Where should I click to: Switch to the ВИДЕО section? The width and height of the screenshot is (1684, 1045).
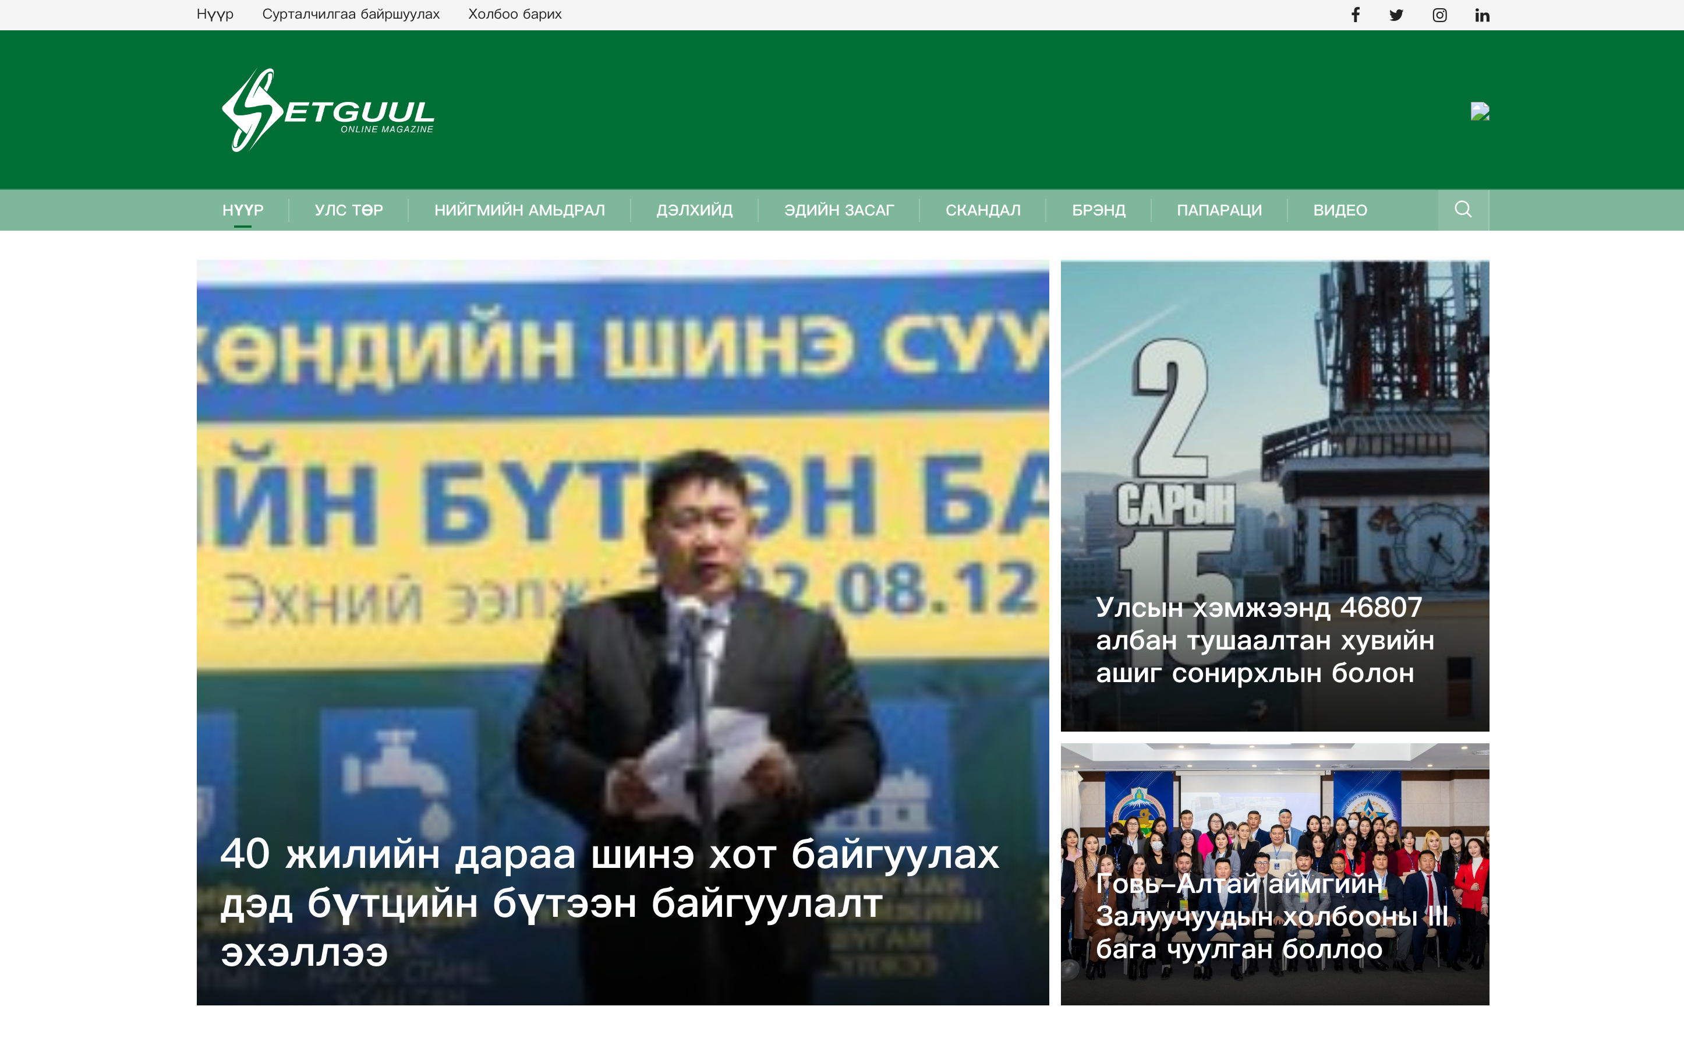pyautogui.click(x=1339, y=210)
